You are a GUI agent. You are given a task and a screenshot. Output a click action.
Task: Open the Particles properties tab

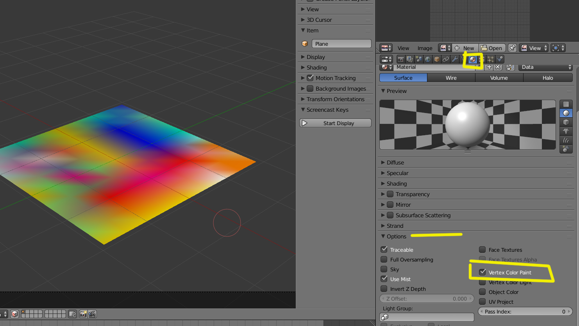click(490, 59)
